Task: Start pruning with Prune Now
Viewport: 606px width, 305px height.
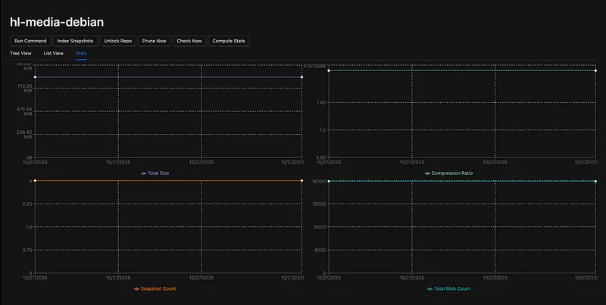Action: click(x=154, y=41)
